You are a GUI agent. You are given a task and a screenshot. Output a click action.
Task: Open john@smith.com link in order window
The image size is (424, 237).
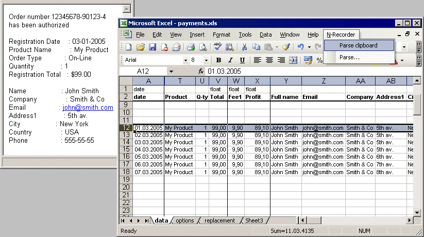click(x=88, y=107)
